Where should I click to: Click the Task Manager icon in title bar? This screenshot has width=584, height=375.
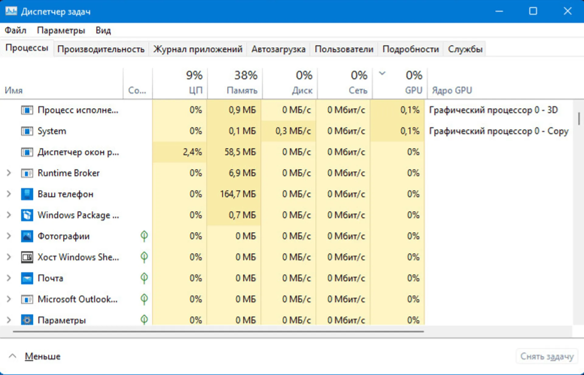pyautogui.click(x=11, y=11)
